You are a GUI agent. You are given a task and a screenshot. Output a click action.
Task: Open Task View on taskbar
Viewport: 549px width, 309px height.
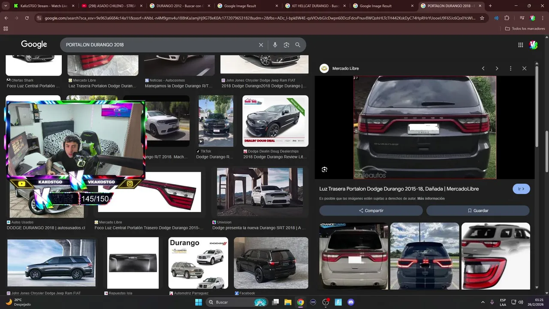tap(276, 302)
